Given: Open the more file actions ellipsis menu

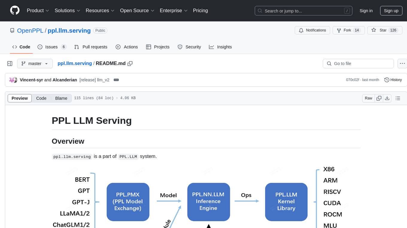Looking at the screenshot, I should tap(402, 64).
